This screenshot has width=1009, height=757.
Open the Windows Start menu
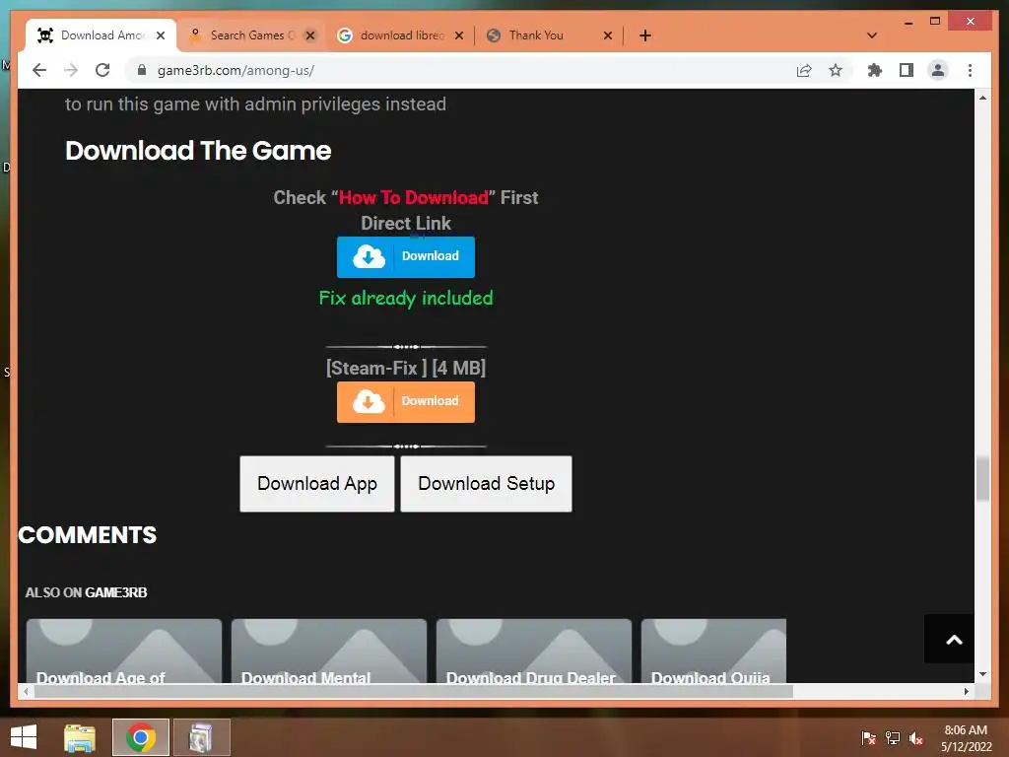pos(24,737)
